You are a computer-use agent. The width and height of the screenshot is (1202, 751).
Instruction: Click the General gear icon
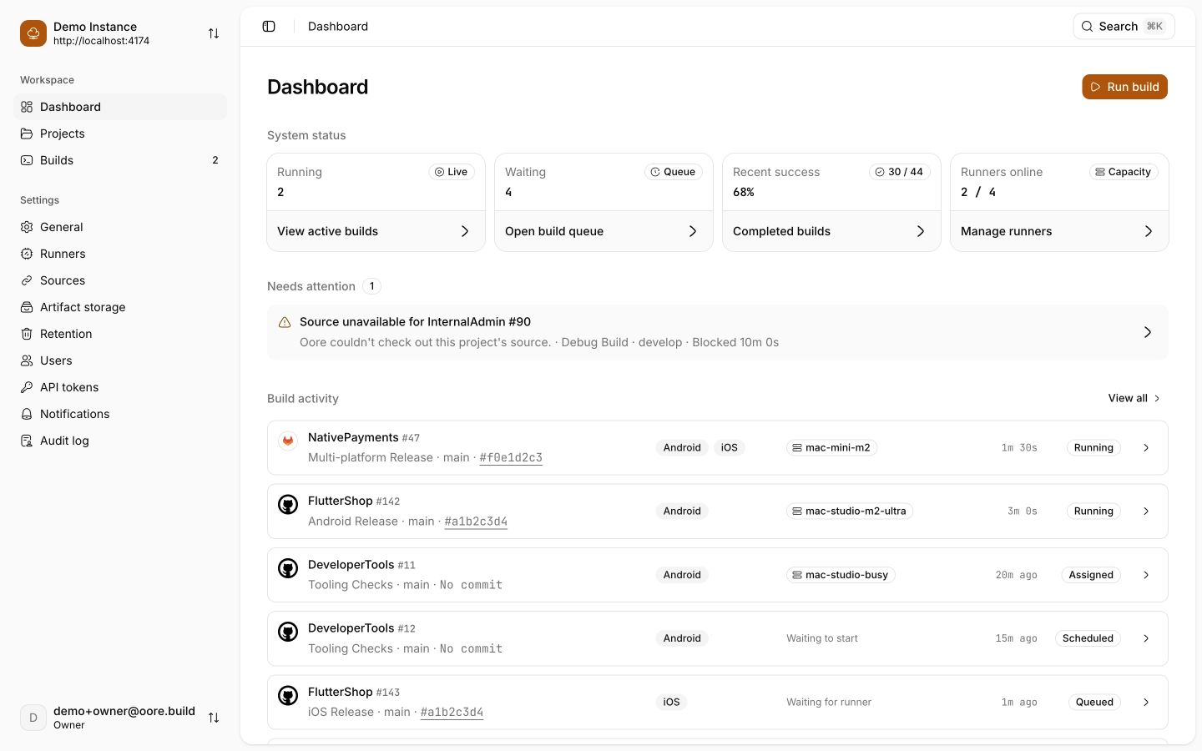click(x=27, y=227)
